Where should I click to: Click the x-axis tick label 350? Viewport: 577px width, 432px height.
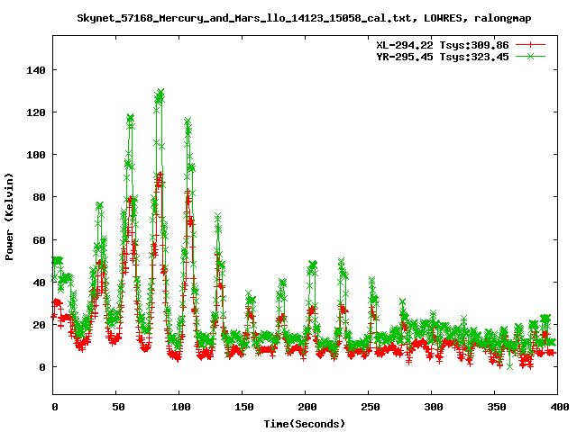(x=497, y=407)
